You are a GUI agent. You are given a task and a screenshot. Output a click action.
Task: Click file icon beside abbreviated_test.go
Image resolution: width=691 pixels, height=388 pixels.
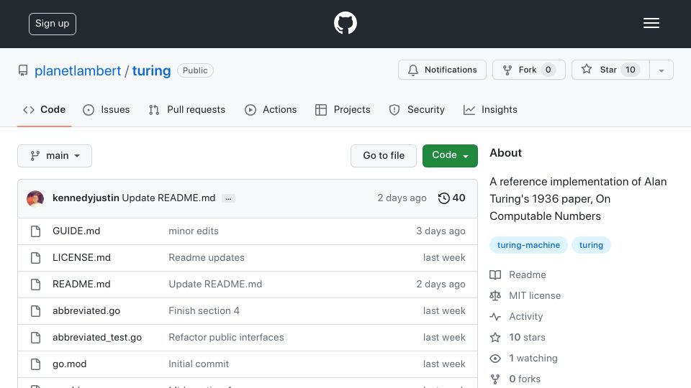(36, 338)
